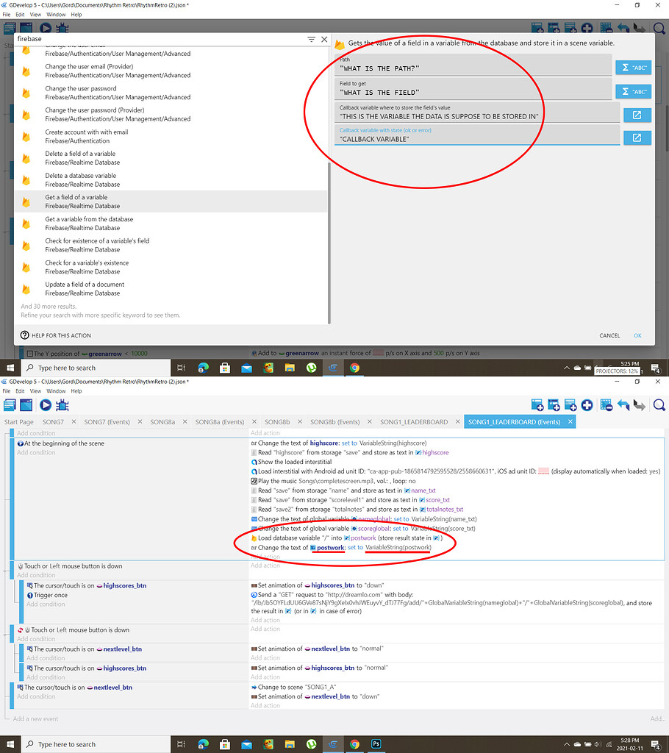Viewport: 669px width, 753px height.
Task: Open the Project Manager icon
Action: coord(9,405)
